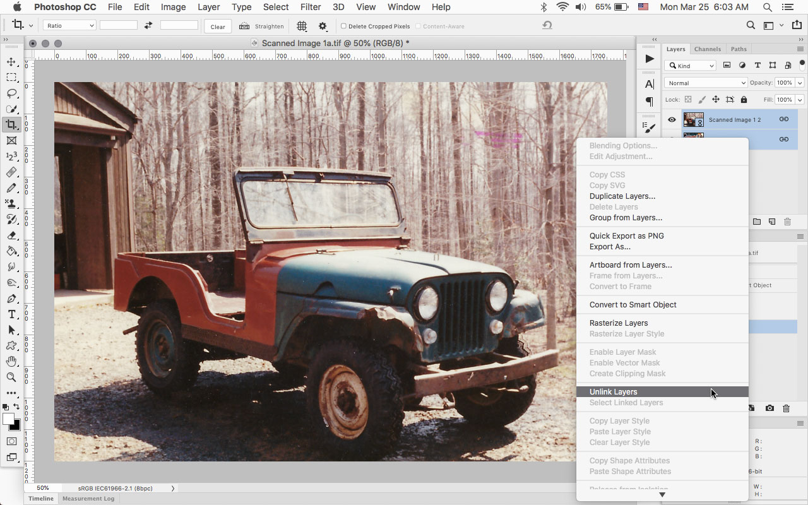Screen dimensions: 808x505
Task: Create a new group folder in Layers
Action: click(x=756, y=222)
